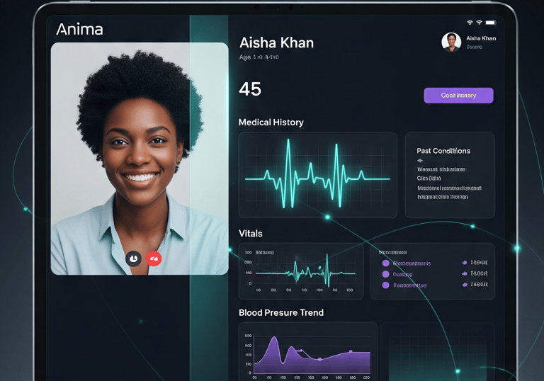Click third small purple icon by legend value

465,285
